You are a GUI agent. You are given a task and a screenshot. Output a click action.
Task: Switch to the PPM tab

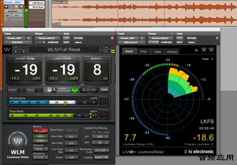(x=143, y=52)
